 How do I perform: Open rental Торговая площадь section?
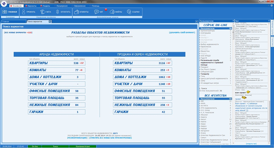click(57, 98)
